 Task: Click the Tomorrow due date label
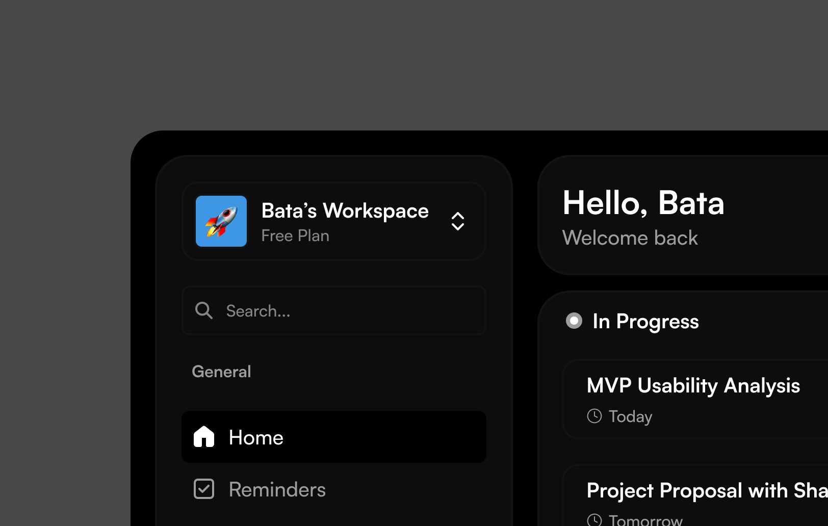click(x=645, y=520)
